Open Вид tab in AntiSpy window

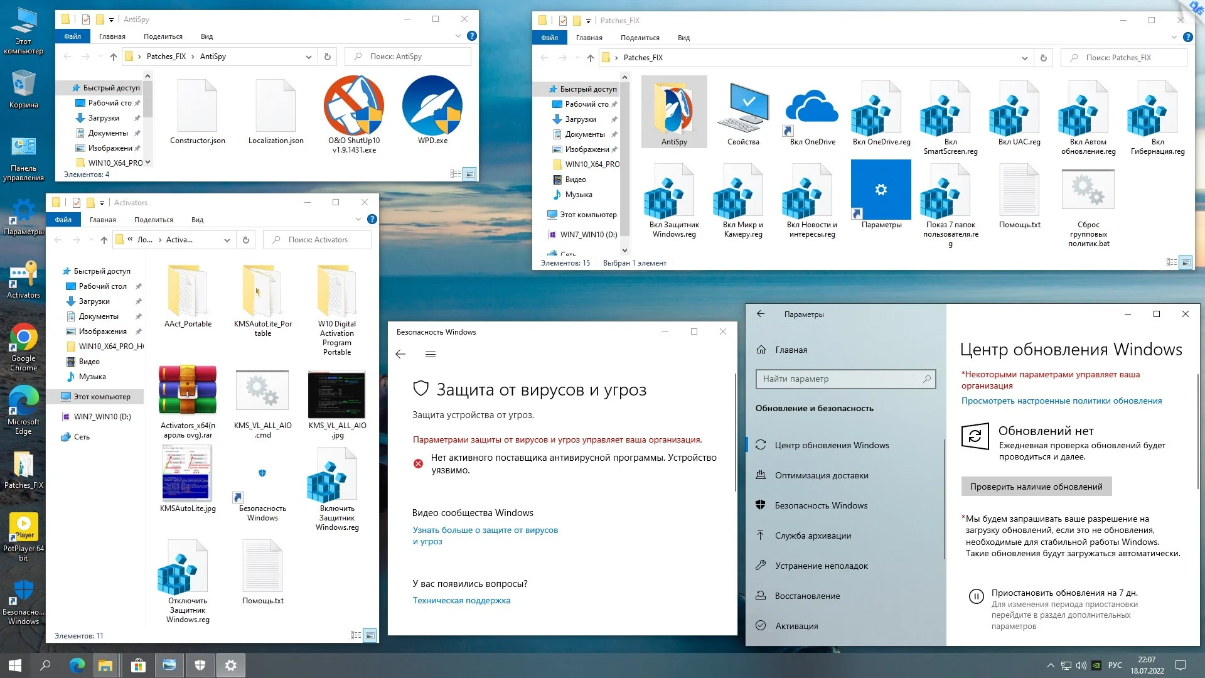pos(206,36)
